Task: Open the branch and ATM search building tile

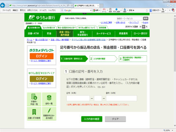Action: pyautogui.click(x=34, y=114)
